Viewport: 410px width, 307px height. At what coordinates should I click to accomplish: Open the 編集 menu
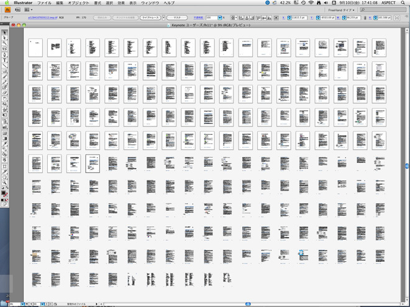pyautogui.click(x=60, y=3)
